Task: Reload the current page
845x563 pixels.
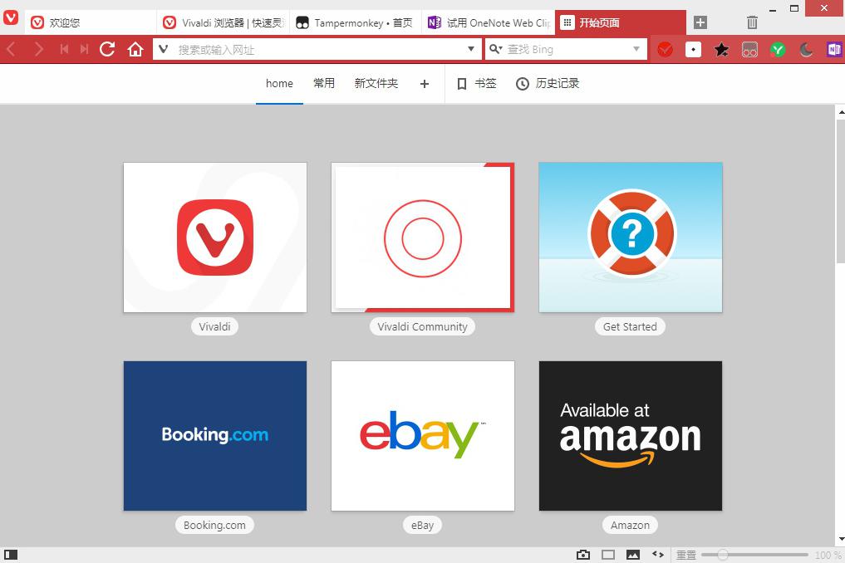Action: pos(107,50)
